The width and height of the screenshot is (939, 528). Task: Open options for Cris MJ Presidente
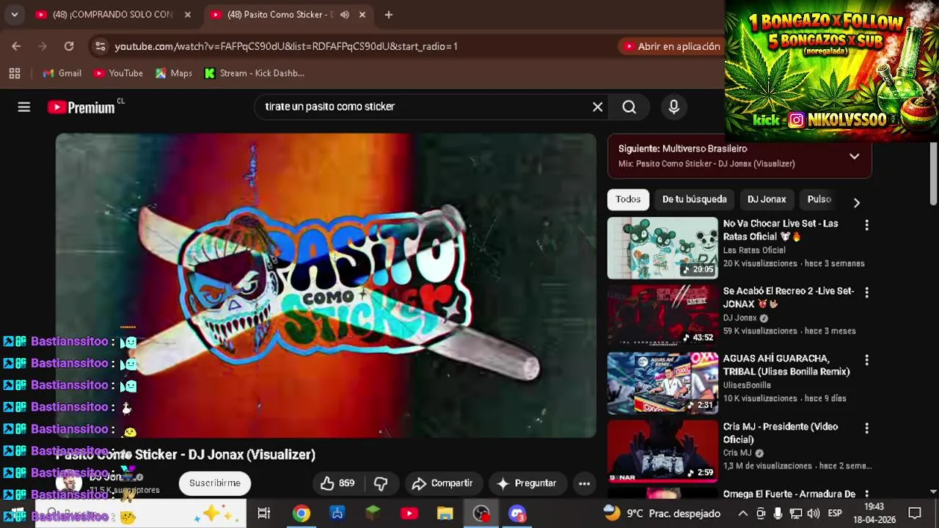pos(866,428)
